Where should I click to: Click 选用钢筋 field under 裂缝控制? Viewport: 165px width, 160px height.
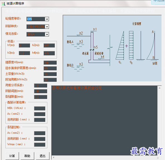click(40, 139)
